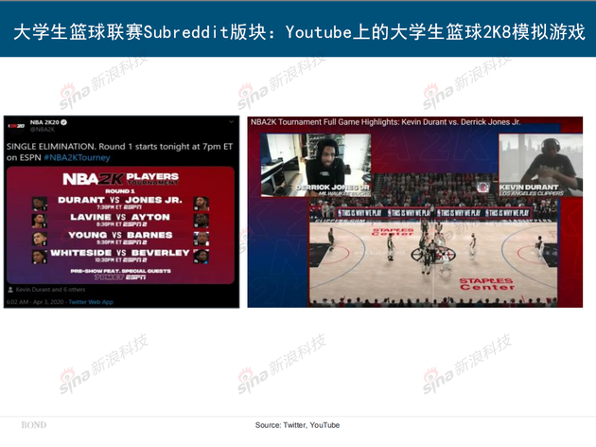596x447 pixels.
Task: Click Durant's player headshot in bracket
Action: pos(40,204)
